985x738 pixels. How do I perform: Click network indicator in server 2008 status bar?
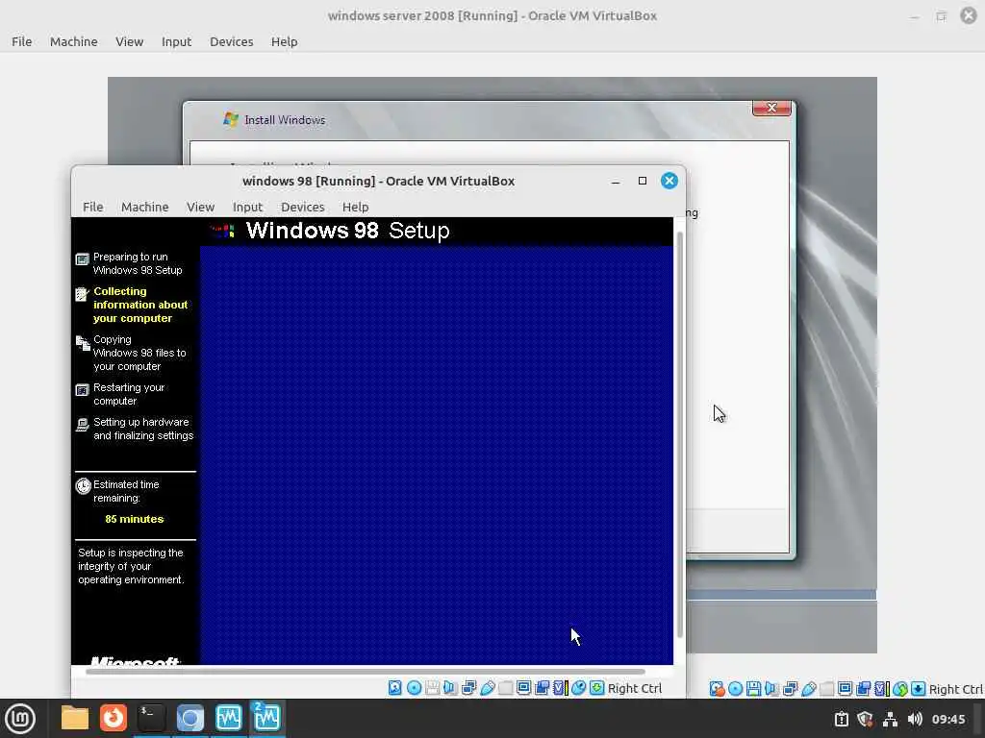(x=791, y=689)
